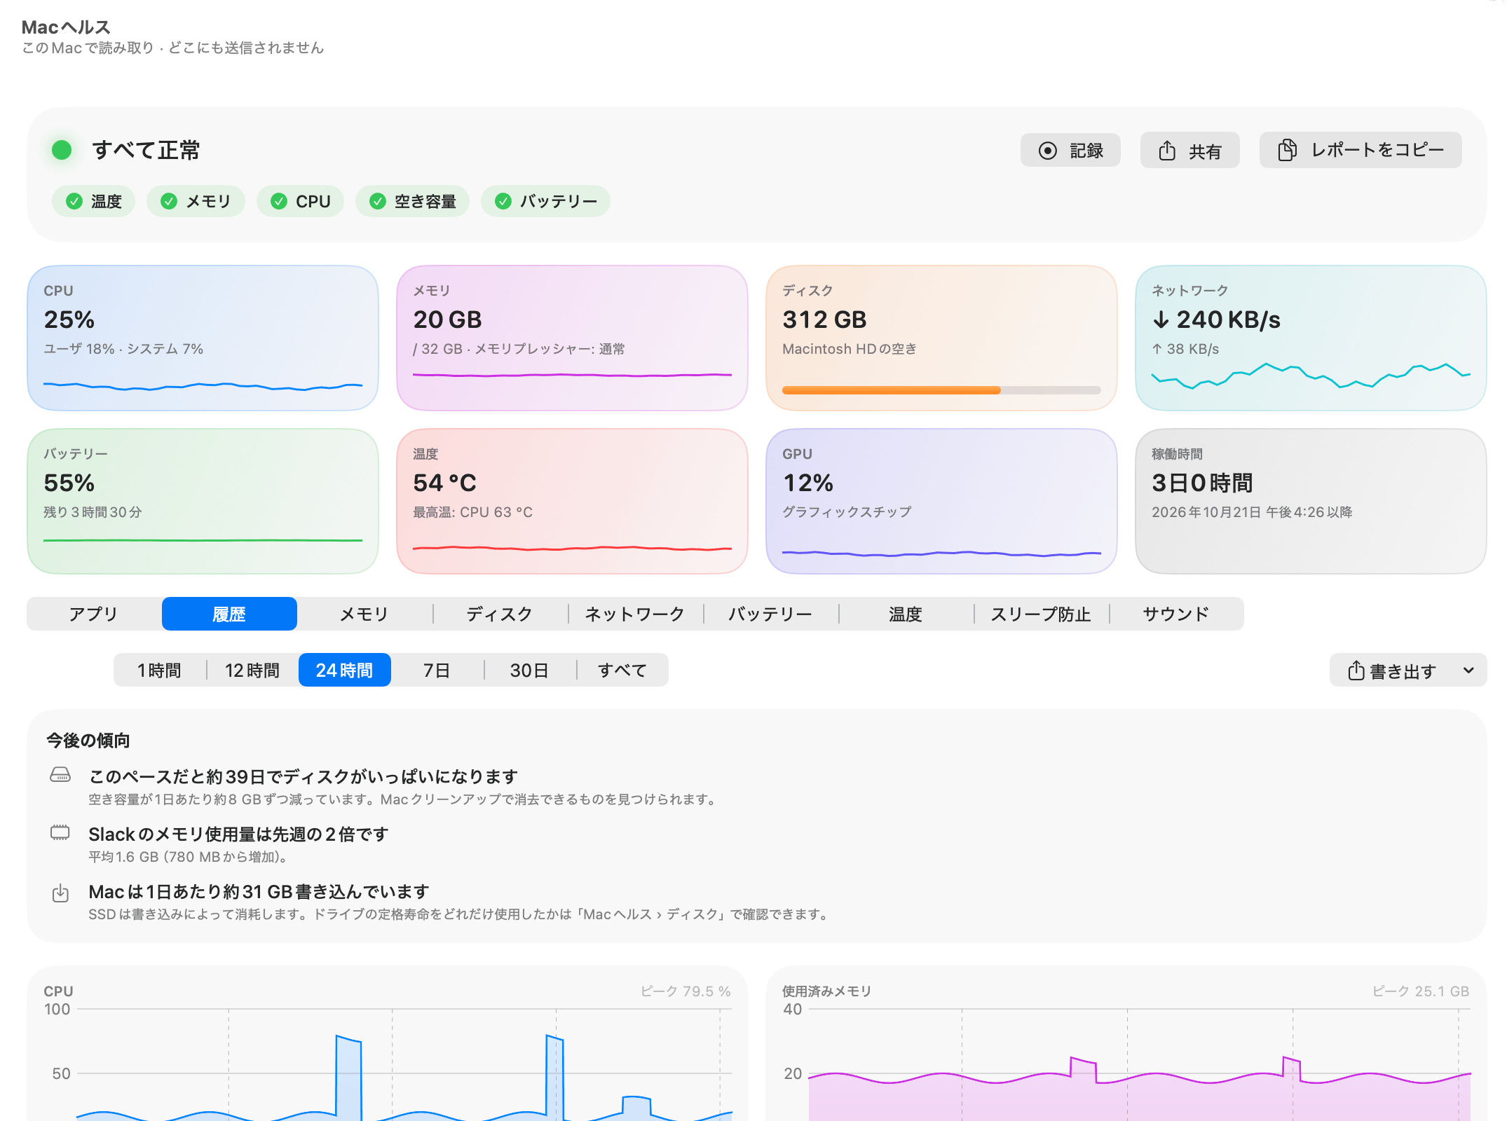
Task: Click the green checkmark in 温度 chip
Action: click(74, 202)
